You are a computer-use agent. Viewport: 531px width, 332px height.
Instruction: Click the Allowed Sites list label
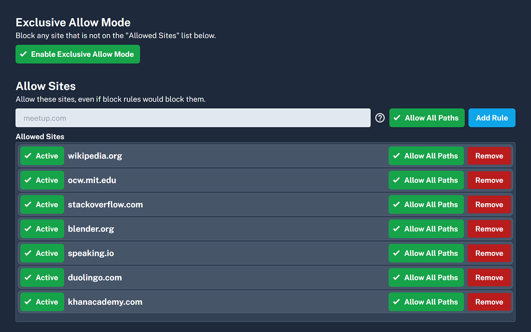(40, 137)
